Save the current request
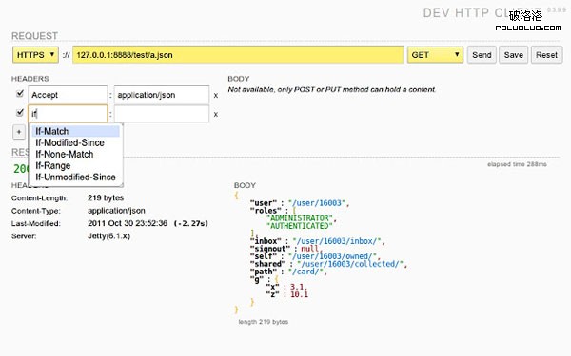The image size is (571, 356). (x=514, y=55)
